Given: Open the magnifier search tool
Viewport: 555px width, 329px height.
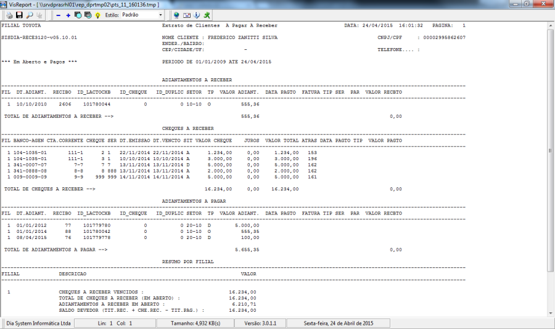Looking at the screenshot, I should tap(30, 15).
